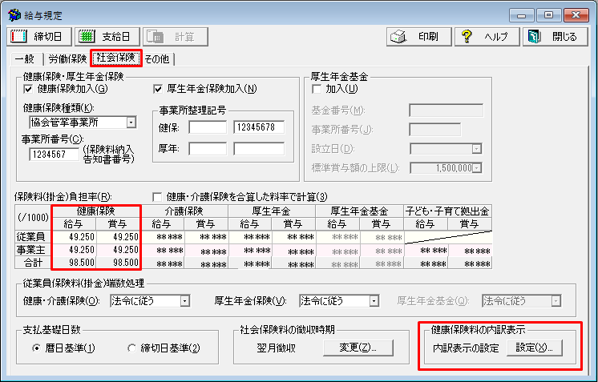The height and width of the screenshot is (382, 598).
Task: Click the 事業所番号 input field
Action: click(55, 155)
